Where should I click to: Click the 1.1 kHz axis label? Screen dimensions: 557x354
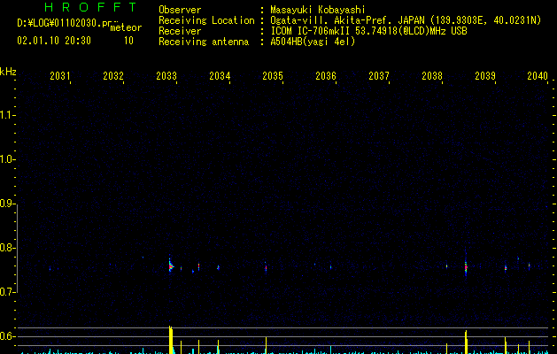[8, 115]
